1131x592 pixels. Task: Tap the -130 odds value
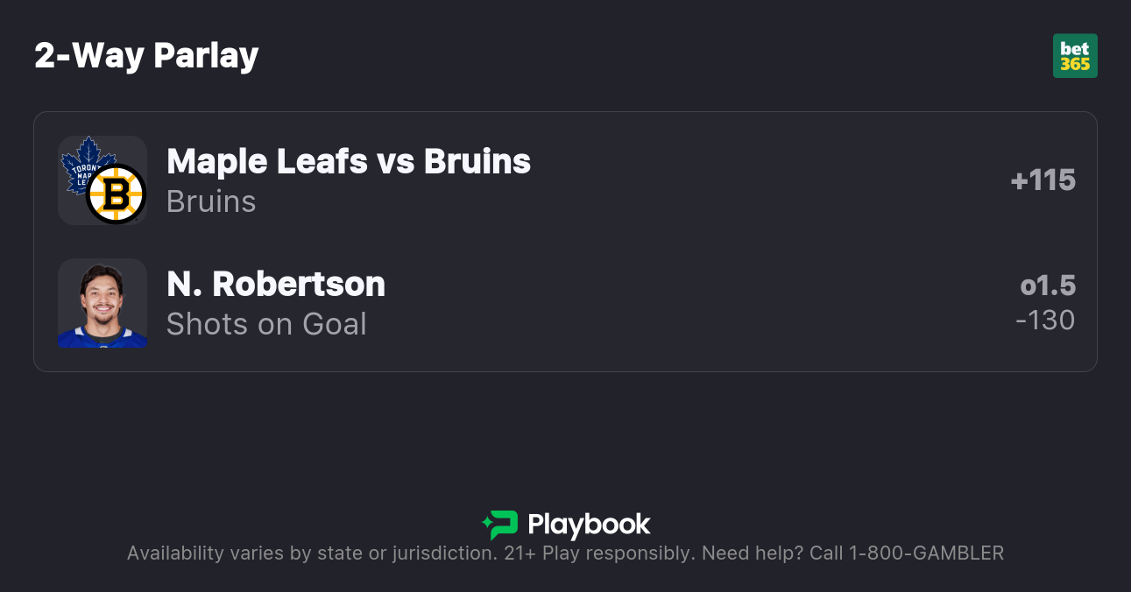pyautogui.click(x=1045, y=321)
